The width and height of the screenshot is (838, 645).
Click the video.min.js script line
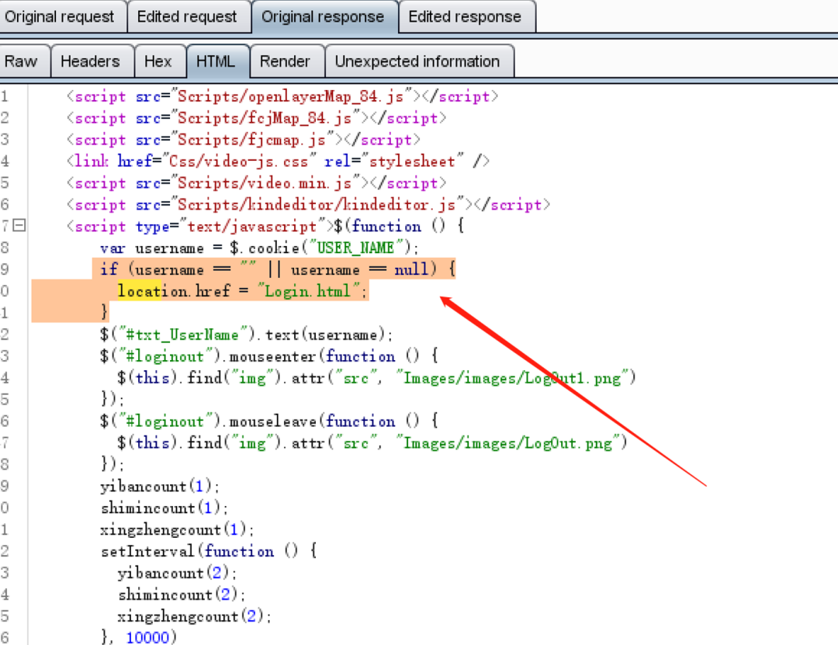(256, 183)
